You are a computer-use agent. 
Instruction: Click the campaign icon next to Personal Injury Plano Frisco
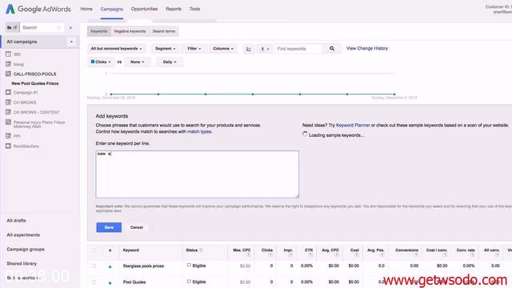point(9,122)
